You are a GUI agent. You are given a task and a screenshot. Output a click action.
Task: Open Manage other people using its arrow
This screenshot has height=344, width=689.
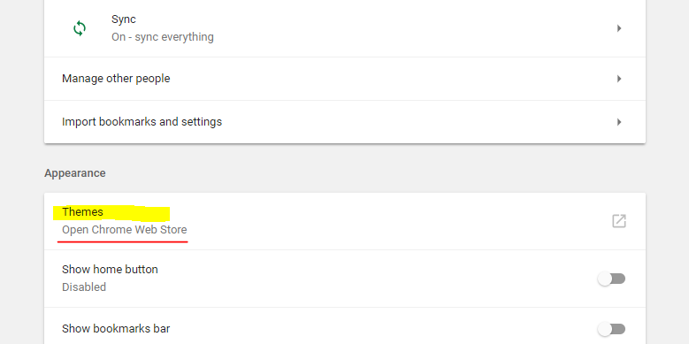coord(619,79)
